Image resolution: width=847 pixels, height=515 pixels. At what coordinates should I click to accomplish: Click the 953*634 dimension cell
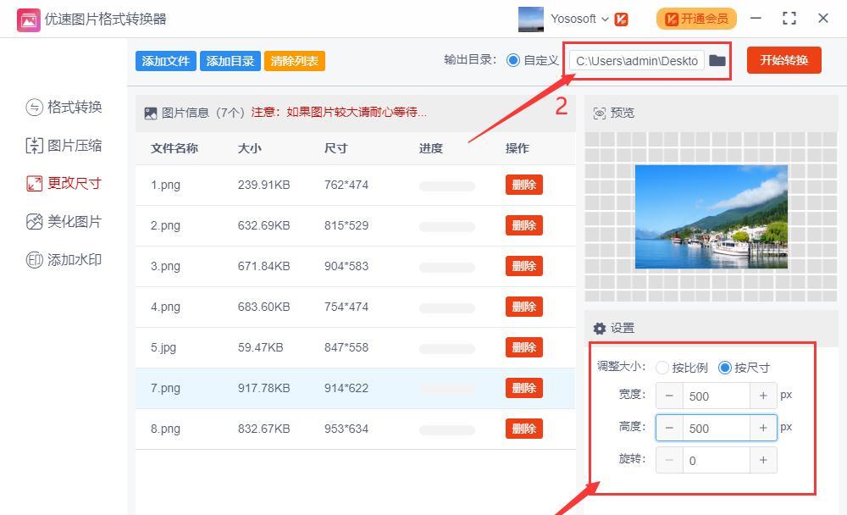(x=346, y=429)
